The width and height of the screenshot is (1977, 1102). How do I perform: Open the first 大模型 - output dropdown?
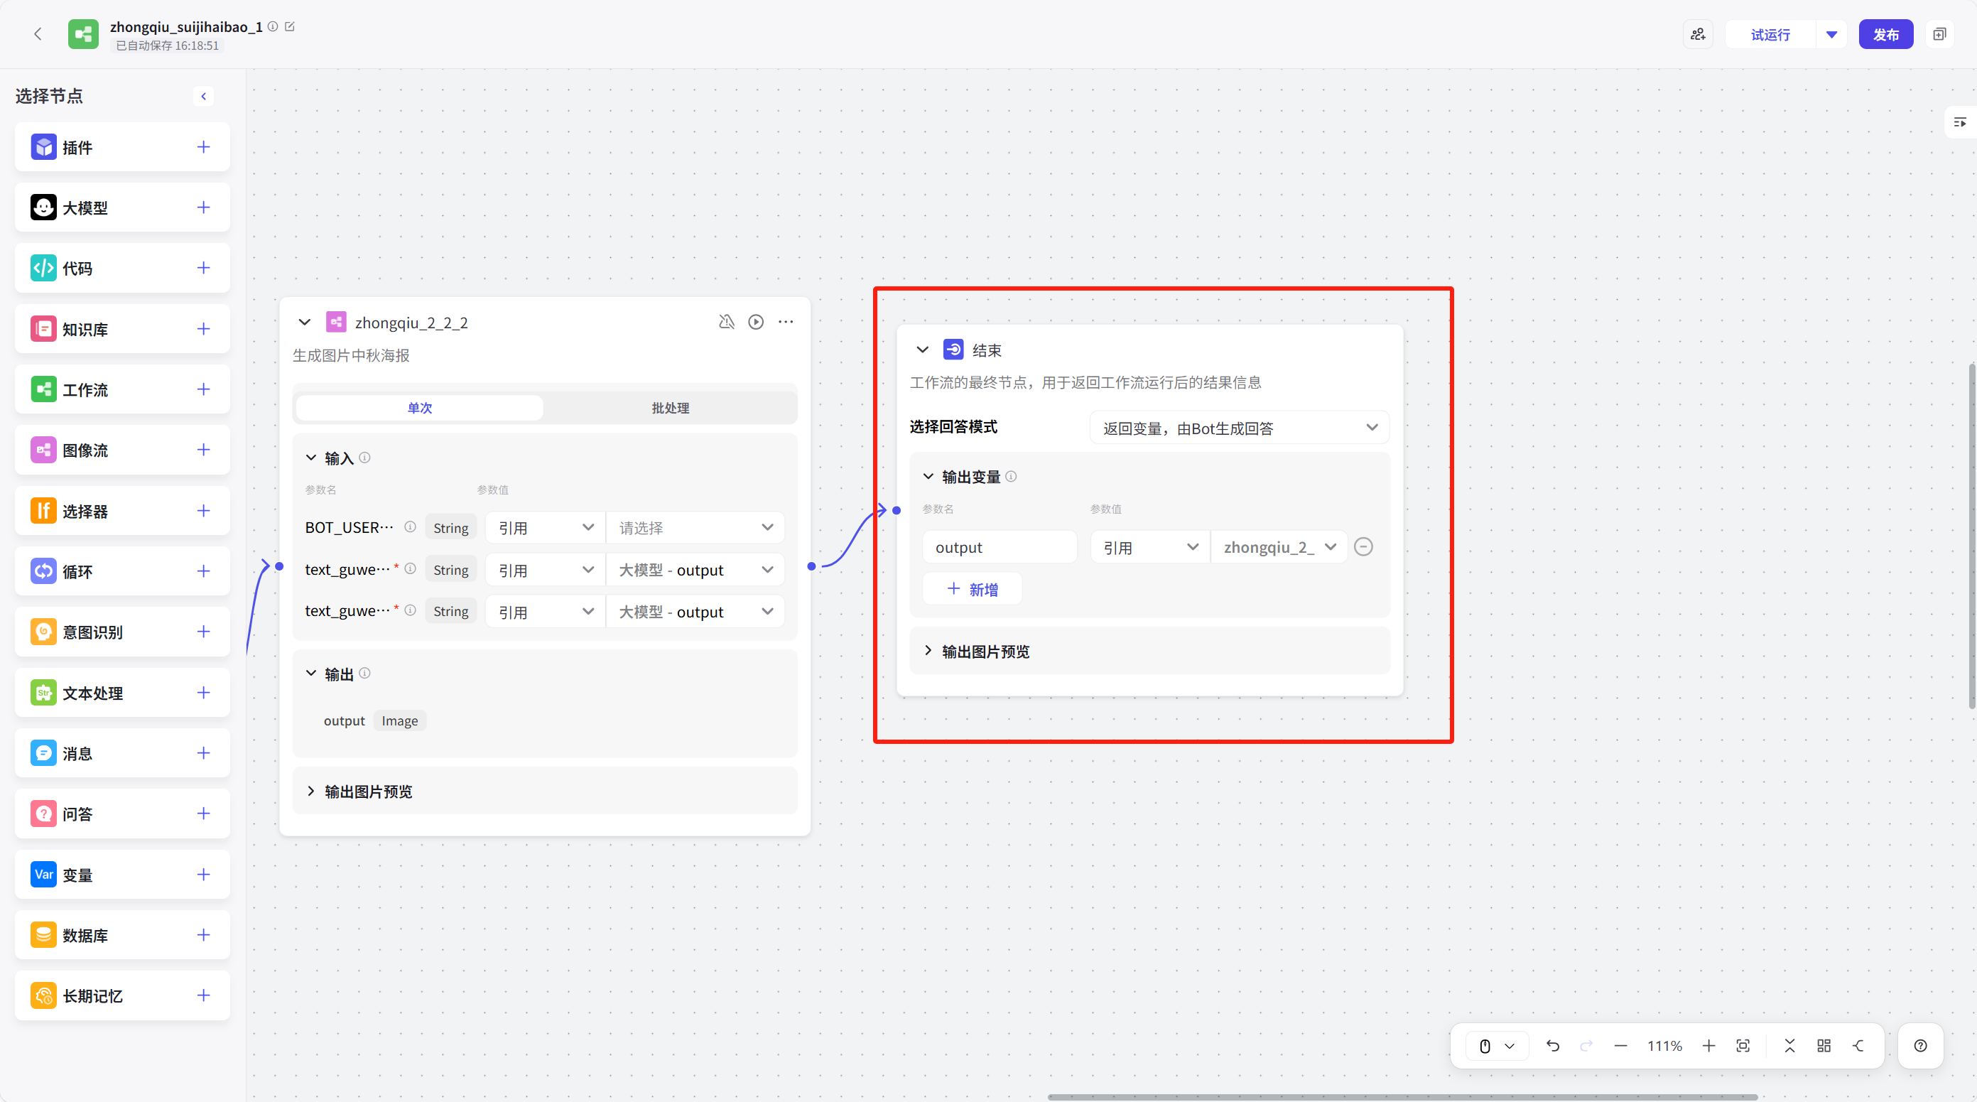(695, 571)
